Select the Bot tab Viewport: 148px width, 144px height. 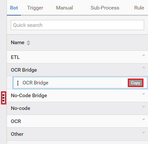click(x=14, y=8)
